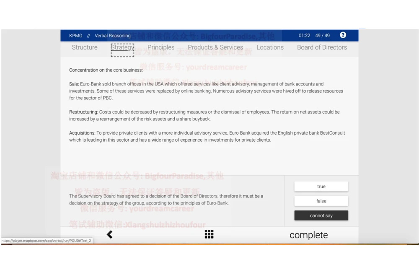Image resolution: width=419 pixels, height=262 pixels.
Task: Click the Verbal Reasoning header title
Action: click(112, 36)
